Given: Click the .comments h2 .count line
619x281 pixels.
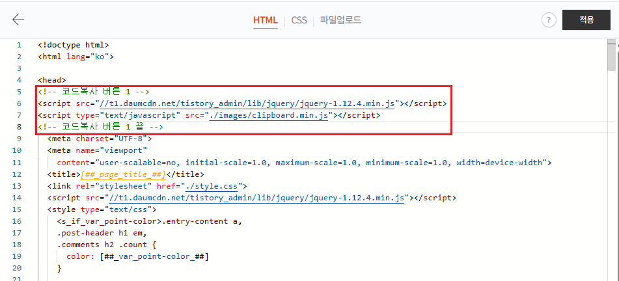Looking at the screenshot, I should click(x=107, y=245).
